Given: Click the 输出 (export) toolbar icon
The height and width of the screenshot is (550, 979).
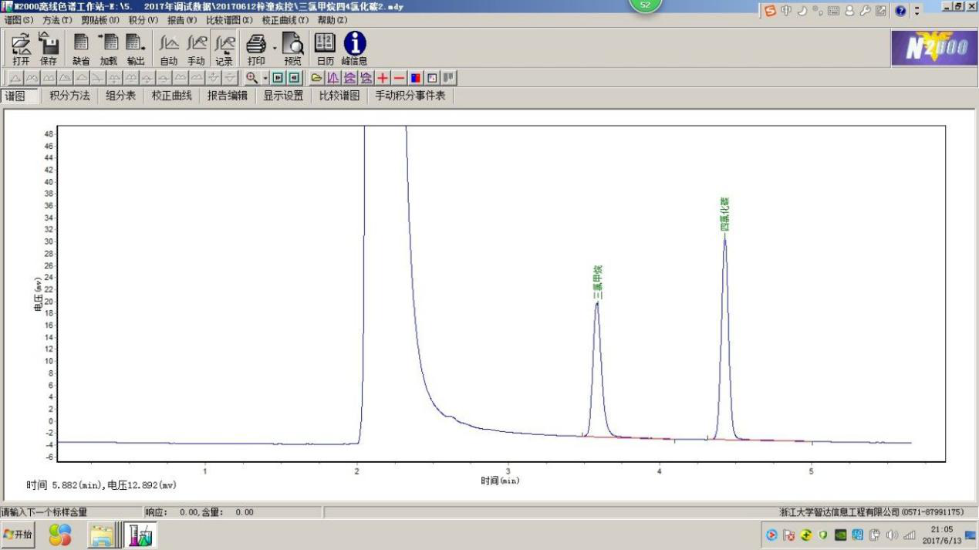Looking at the screenshot, I should click(x=136, y=49).
